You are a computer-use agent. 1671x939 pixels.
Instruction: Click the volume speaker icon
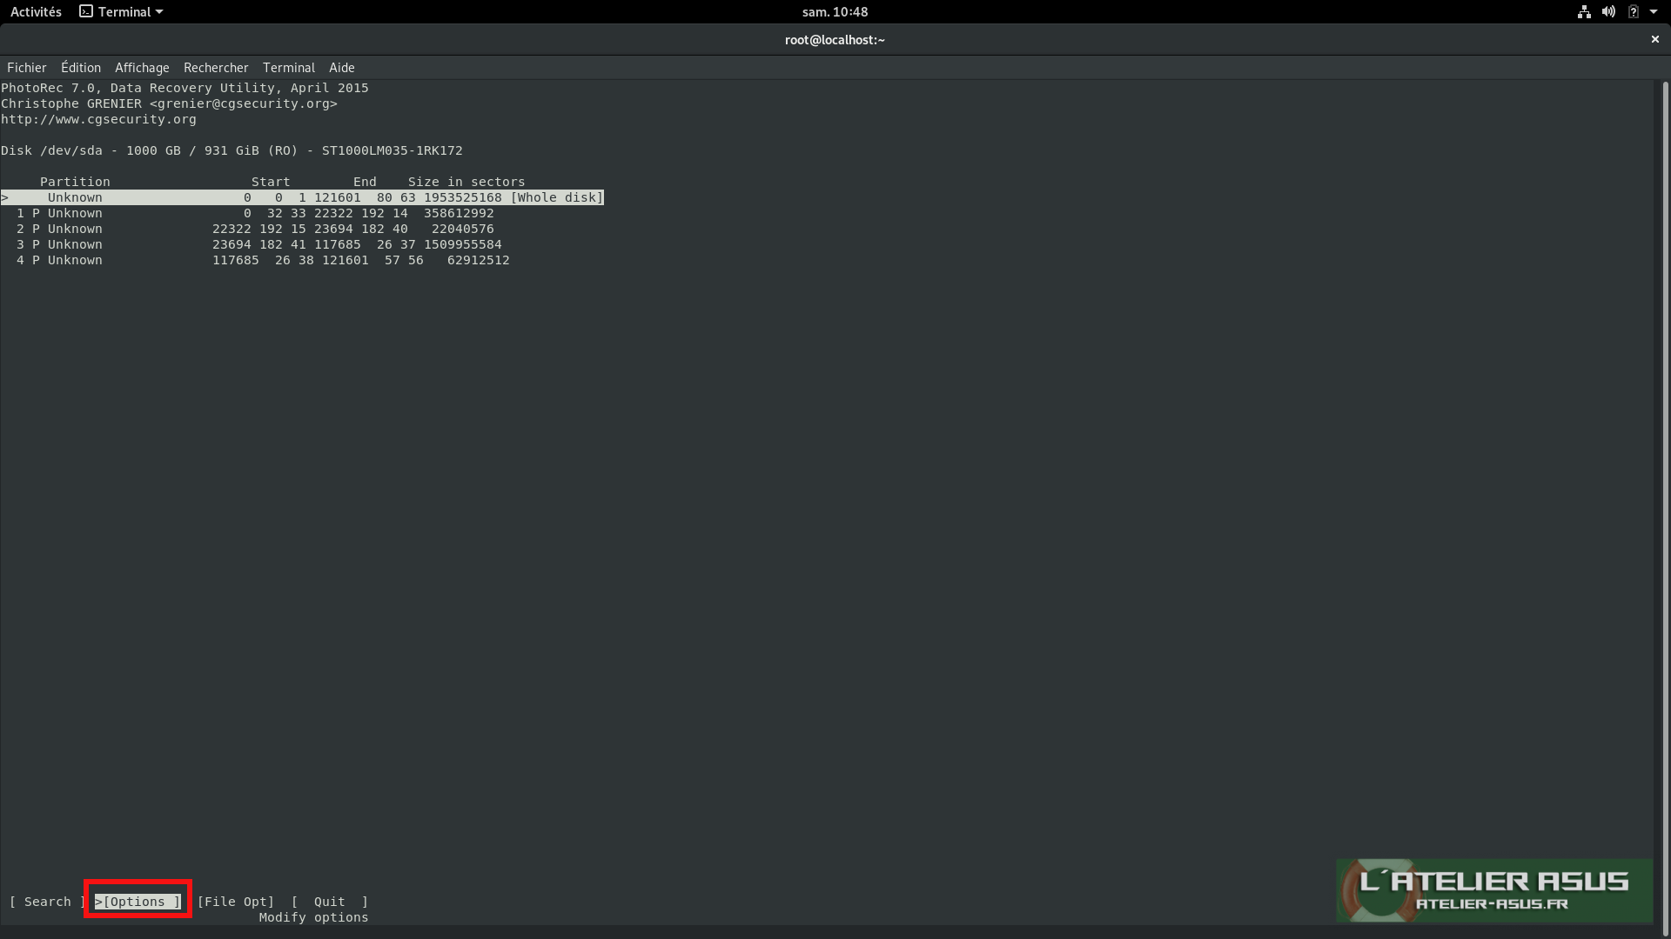tap(1608, 11)
